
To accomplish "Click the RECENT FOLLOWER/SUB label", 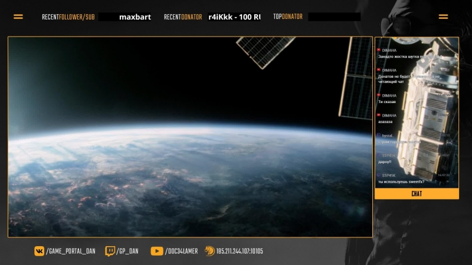I will (68, 17).
